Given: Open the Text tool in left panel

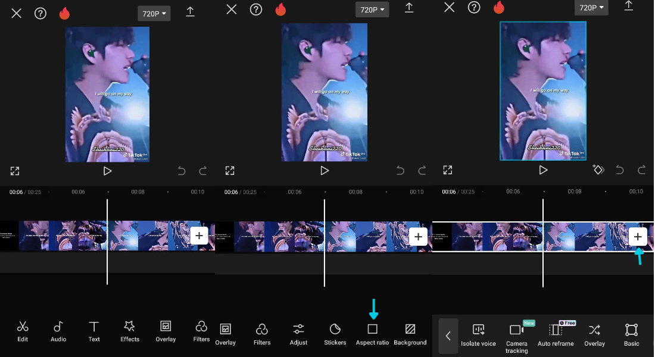Looking at the screenshot, I should click(94, 331).
